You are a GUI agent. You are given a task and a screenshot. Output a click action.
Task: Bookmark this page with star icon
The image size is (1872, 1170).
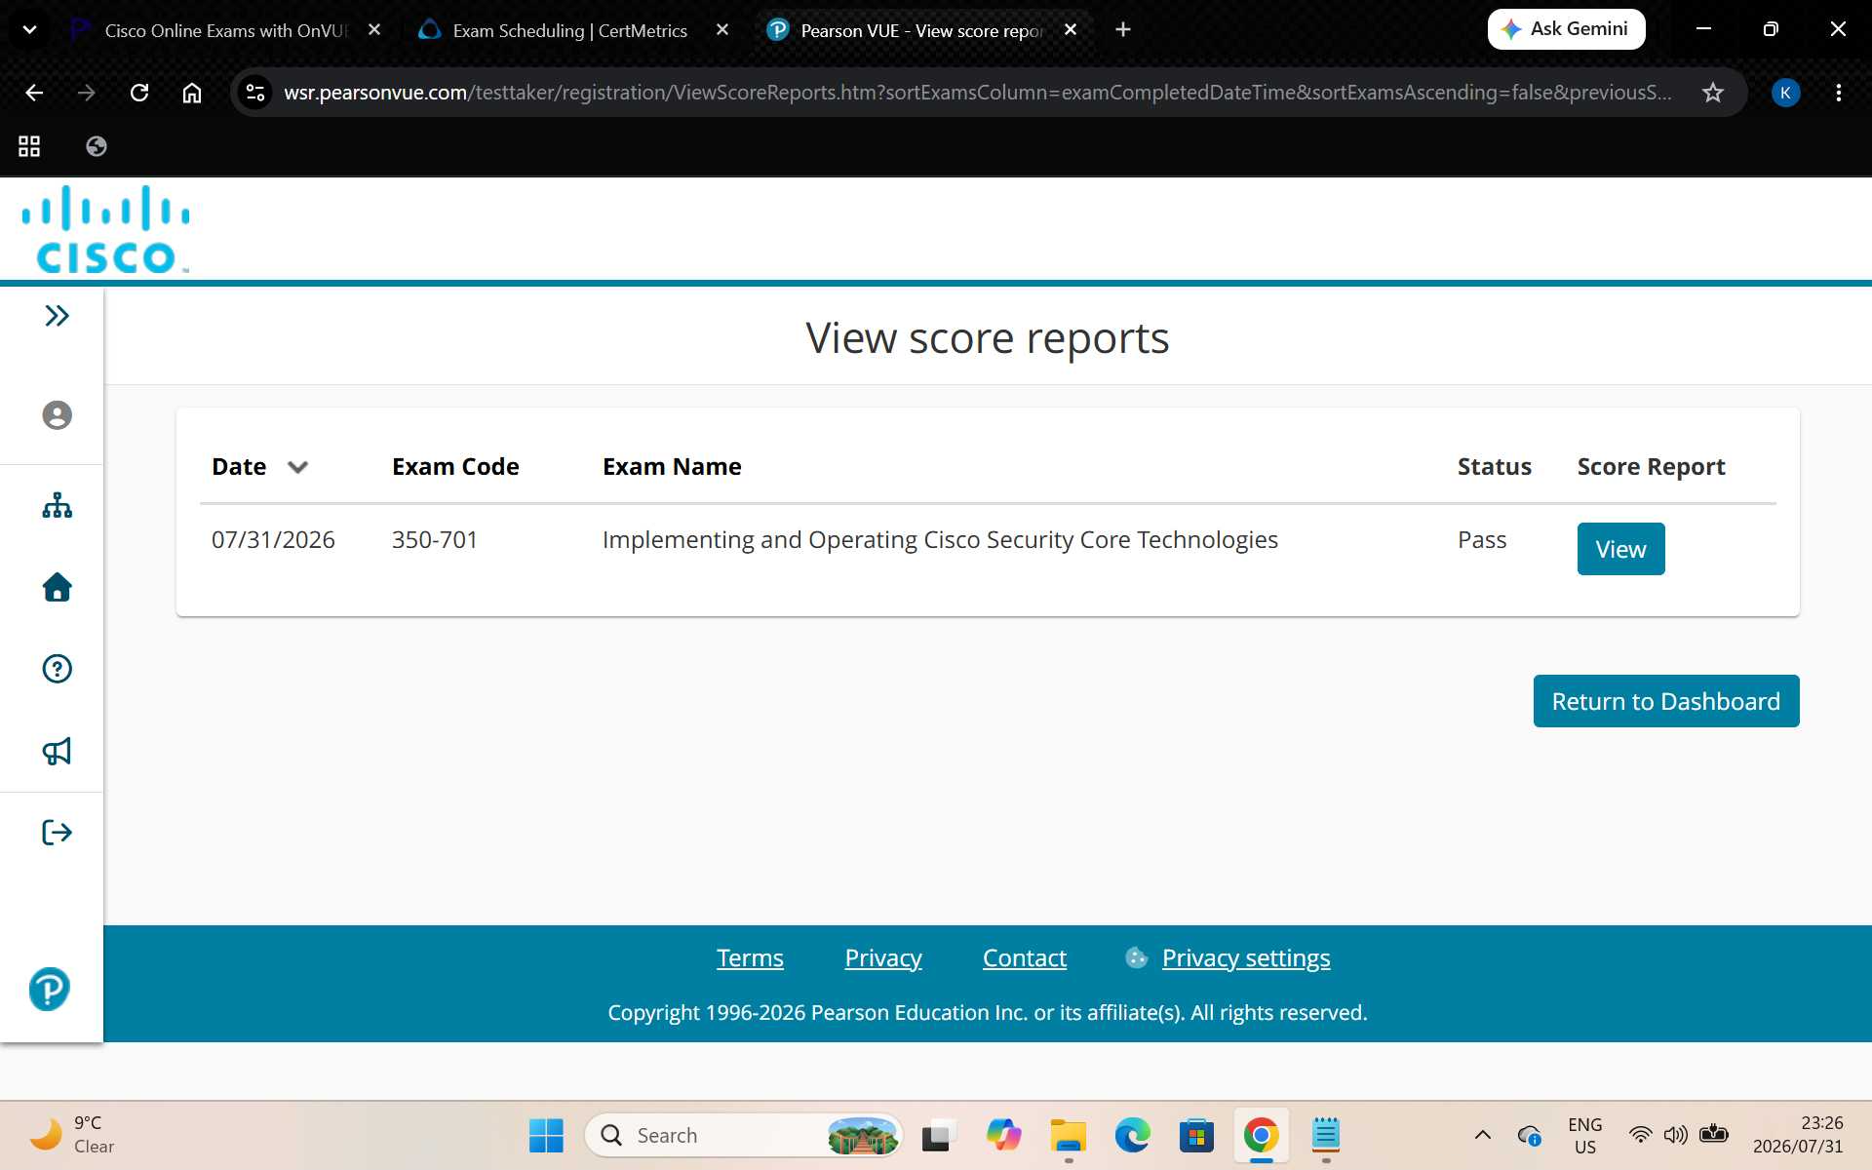click(x=1712, y=93)
